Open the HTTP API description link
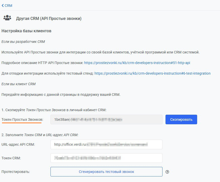The width and height of the screenshot is (220, 182). pos(139,63)
